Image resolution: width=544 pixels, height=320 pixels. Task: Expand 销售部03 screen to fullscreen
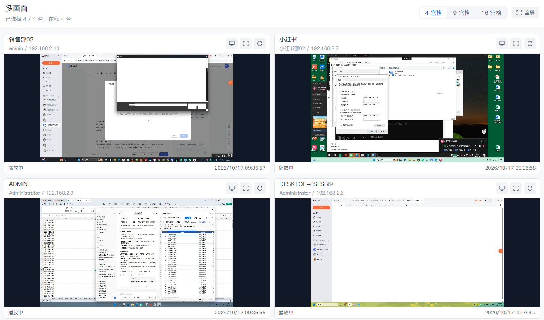tap(246, 44)
